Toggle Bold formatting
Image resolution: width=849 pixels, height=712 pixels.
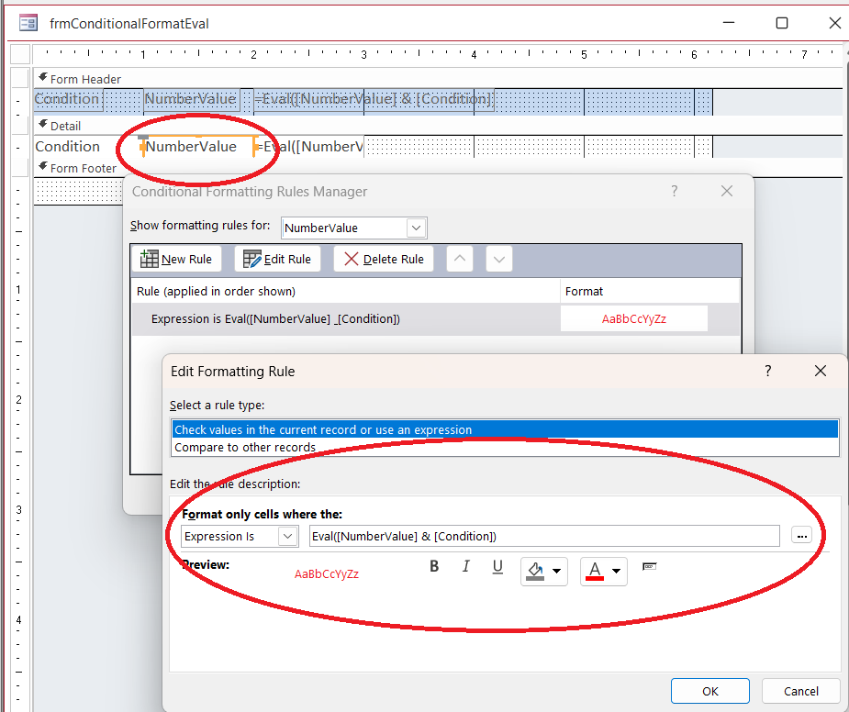point(434,566)
